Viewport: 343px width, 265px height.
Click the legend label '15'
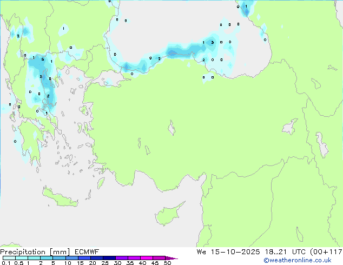pos(80,263)
